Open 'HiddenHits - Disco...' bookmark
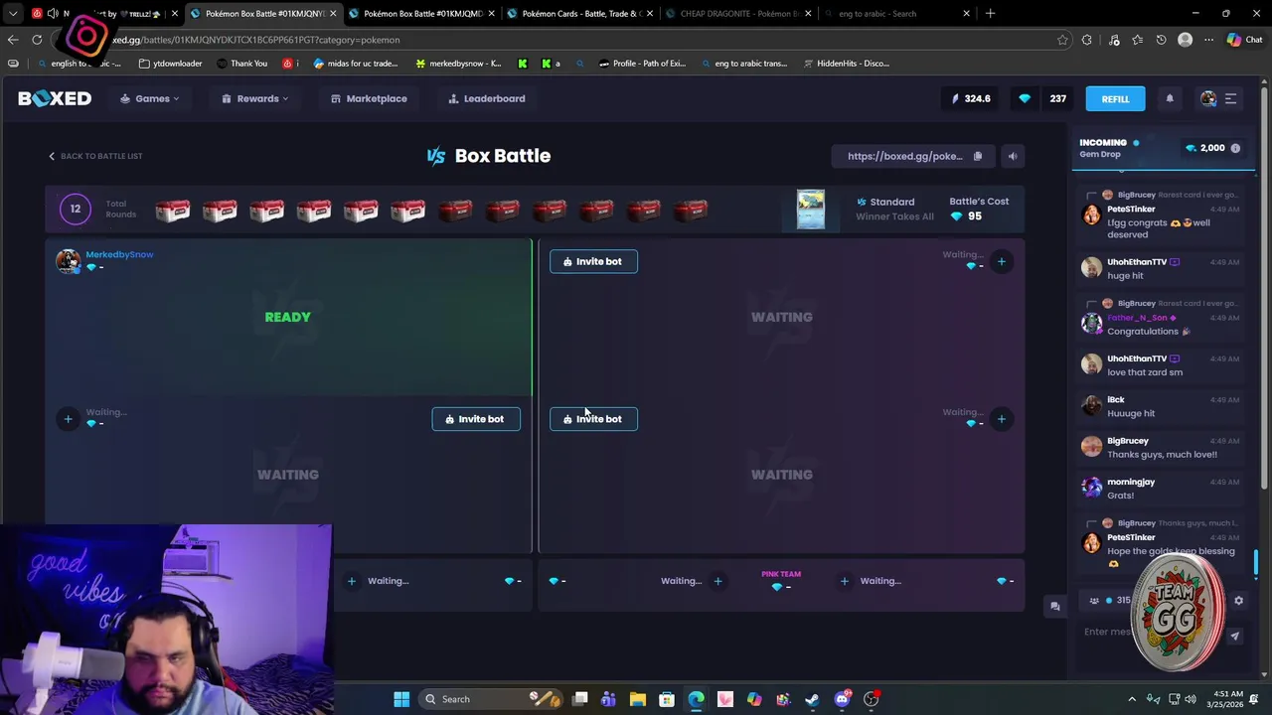Viewport: 1272px width, 715px height. pyautogui.click(x=846, y=64)
